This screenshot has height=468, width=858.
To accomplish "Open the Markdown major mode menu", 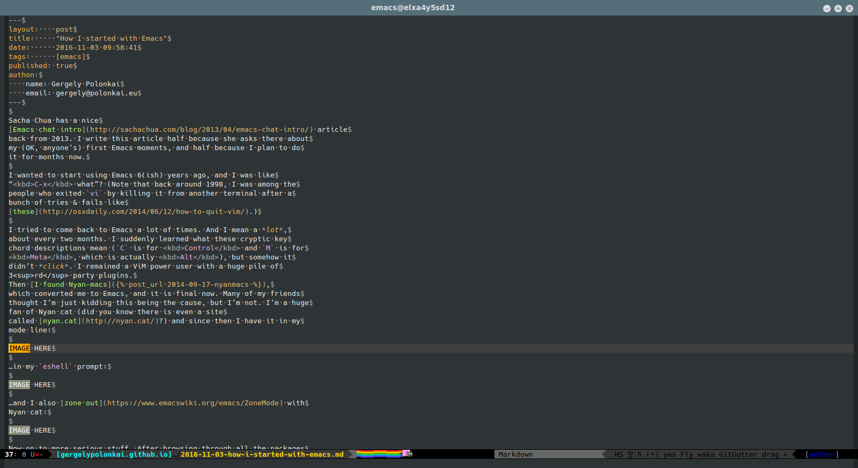I will coord(515,455).
